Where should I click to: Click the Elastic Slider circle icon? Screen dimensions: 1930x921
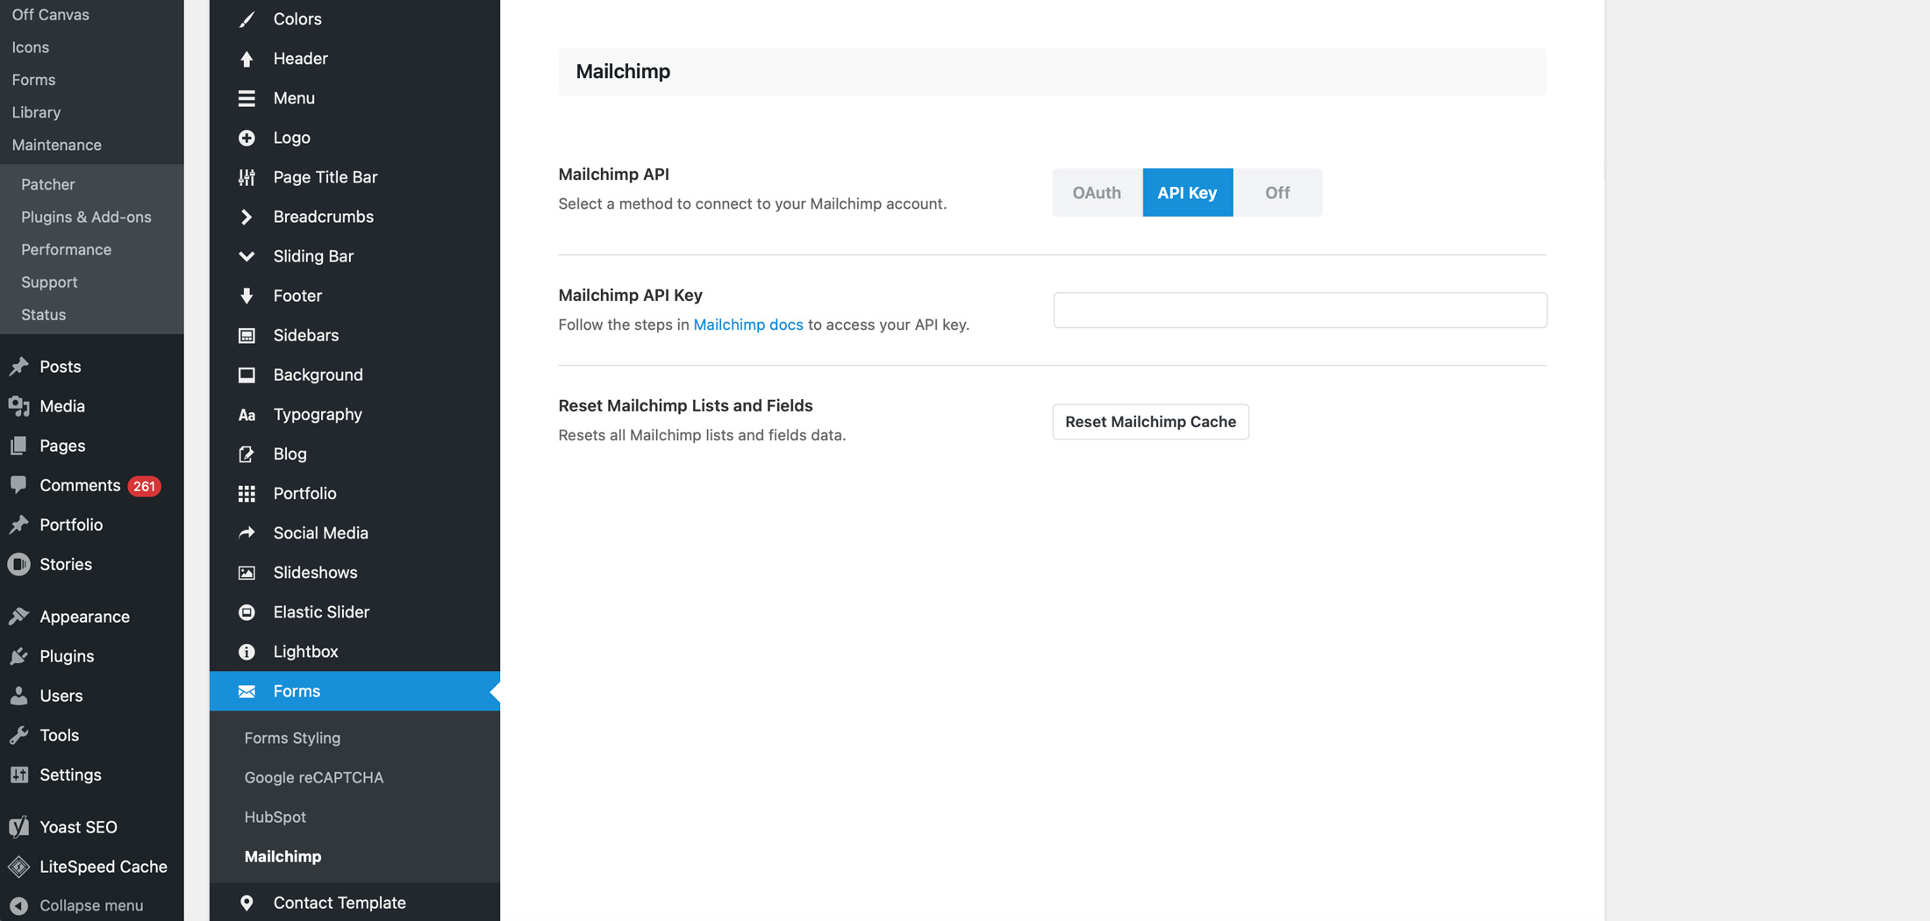pyautogui.click(x=247, y=611)
